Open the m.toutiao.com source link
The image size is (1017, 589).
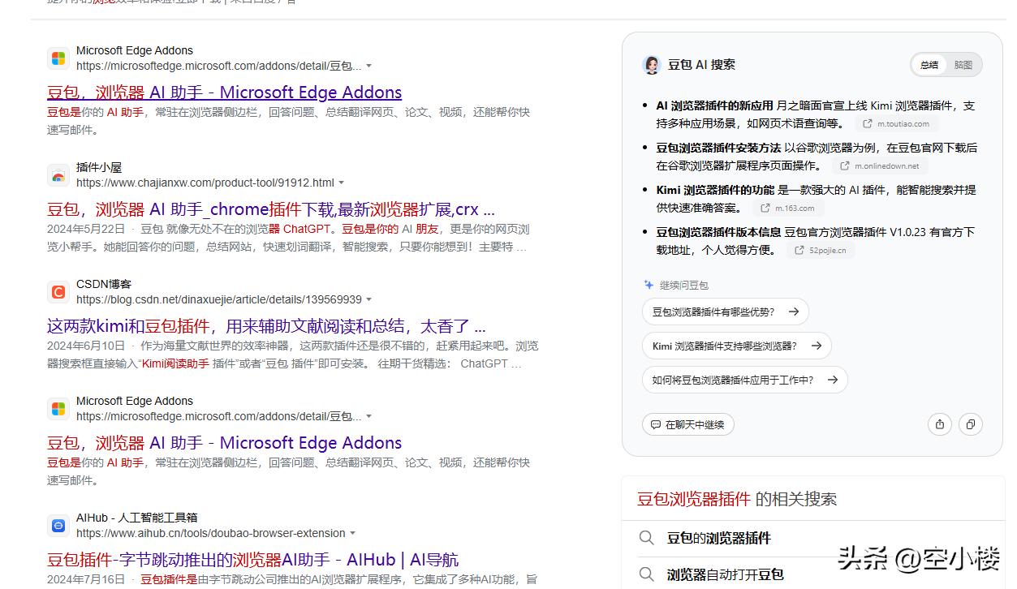(x=897, y=124)
